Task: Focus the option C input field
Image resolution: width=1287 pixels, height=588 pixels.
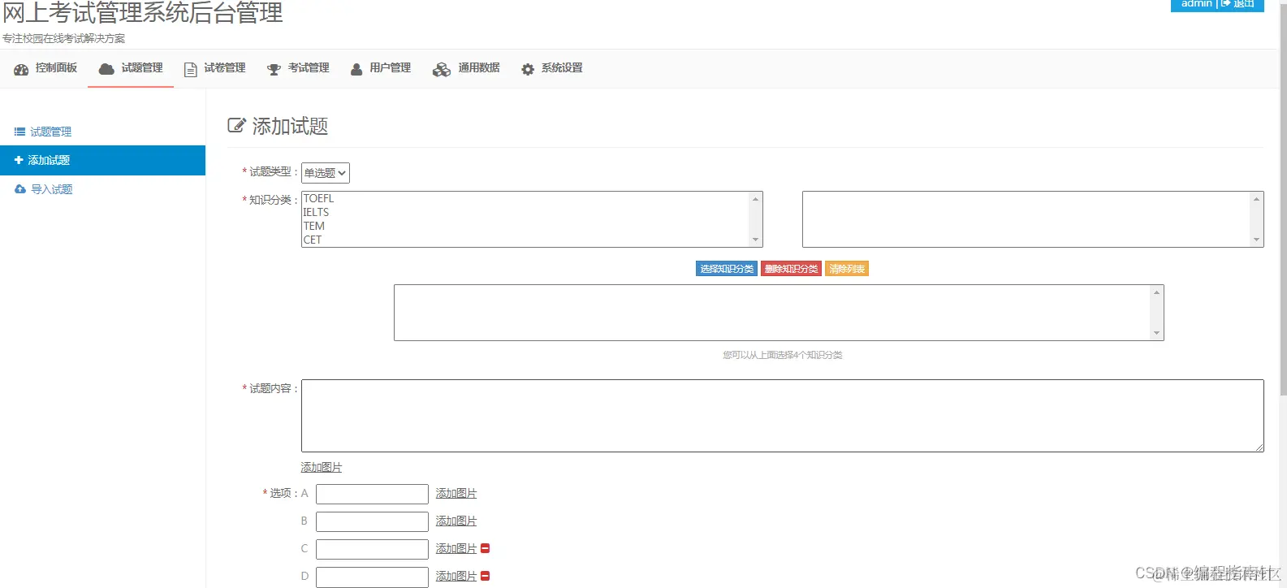Action: [372, 549]
